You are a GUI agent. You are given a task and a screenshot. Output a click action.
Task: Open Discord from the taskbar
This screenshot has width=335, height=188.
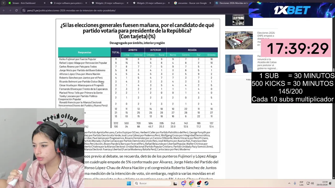(x=183, y=183)
